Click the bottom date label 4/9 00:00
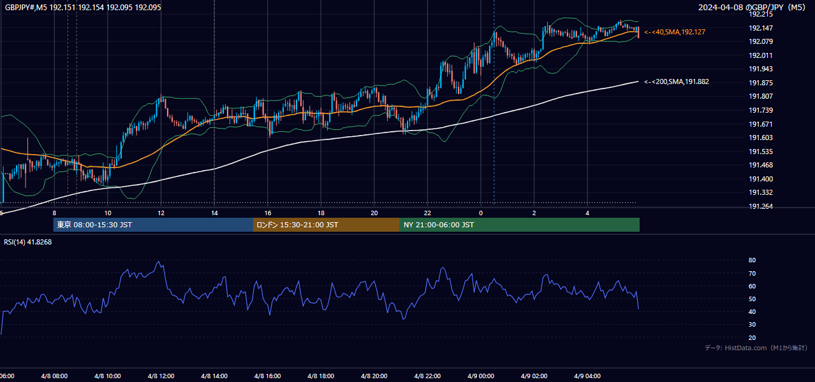 [481, 376]
